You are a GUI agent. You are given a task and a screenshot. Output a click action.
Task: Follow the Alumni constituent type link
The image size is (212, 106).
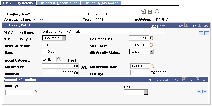pos(39,20)
